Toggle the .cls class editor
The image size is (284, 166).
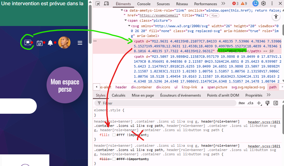tap(250, 103)
